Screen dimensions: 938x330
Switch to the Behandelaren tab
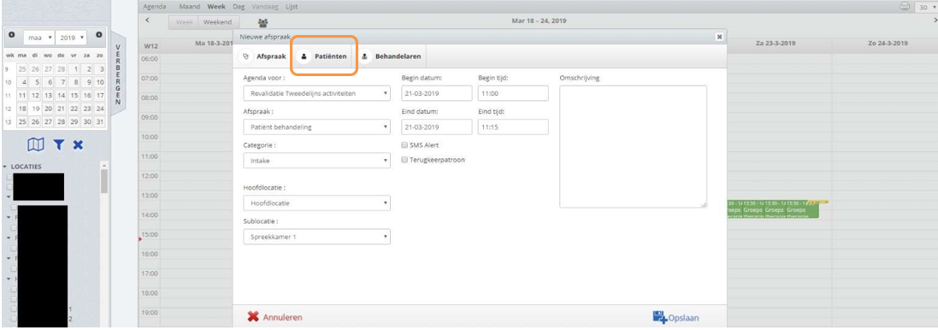[x=392, y=56]
